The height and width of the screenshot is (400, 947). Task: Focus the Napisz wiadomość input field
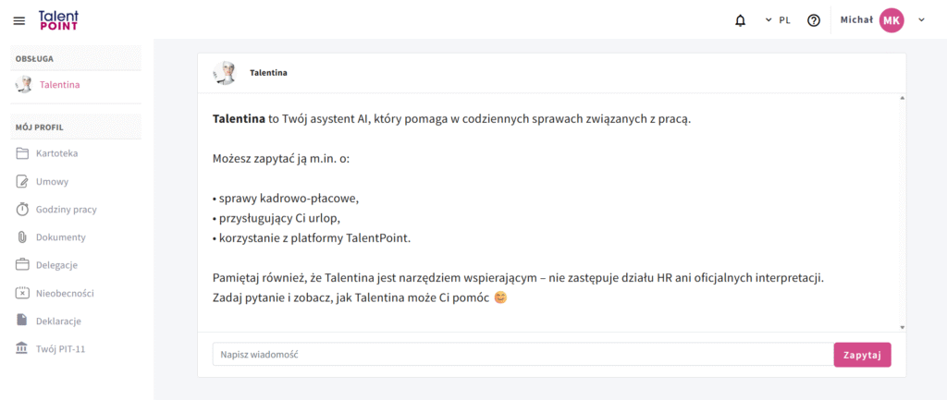523,355
